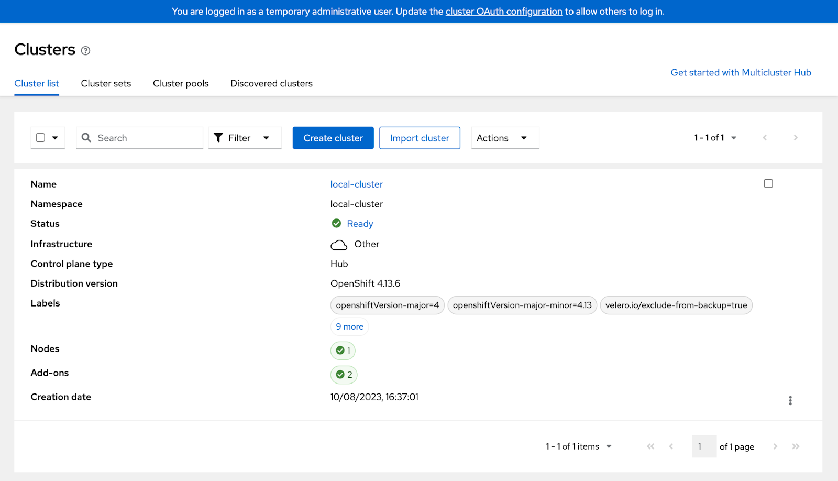Click the Nodes healthy count badge
This screenshot has height=481, width=838.
pos(343,351)
